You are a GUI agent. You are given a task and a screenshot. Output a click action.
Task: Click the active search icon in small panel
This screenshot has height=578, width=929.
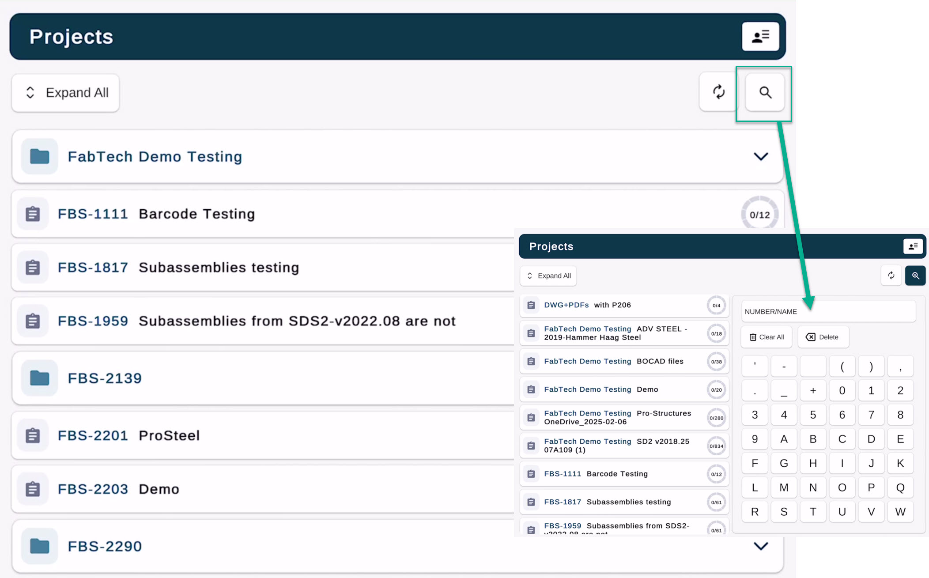coord(915,276)
